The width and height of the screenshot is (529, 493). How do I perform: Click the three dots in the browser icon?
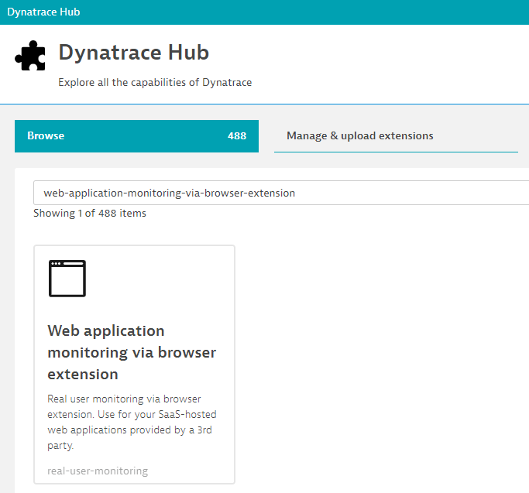[x=57, y=265]
